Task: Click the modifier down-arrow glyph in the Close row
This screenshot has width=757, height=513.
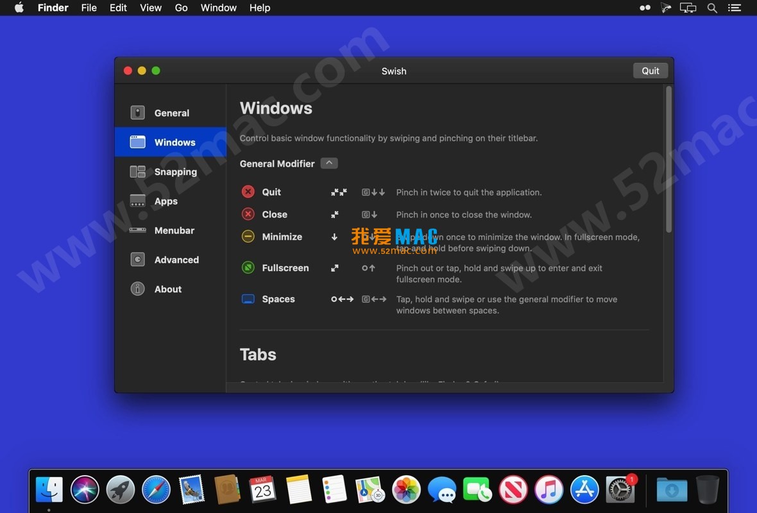Action: 370,214
